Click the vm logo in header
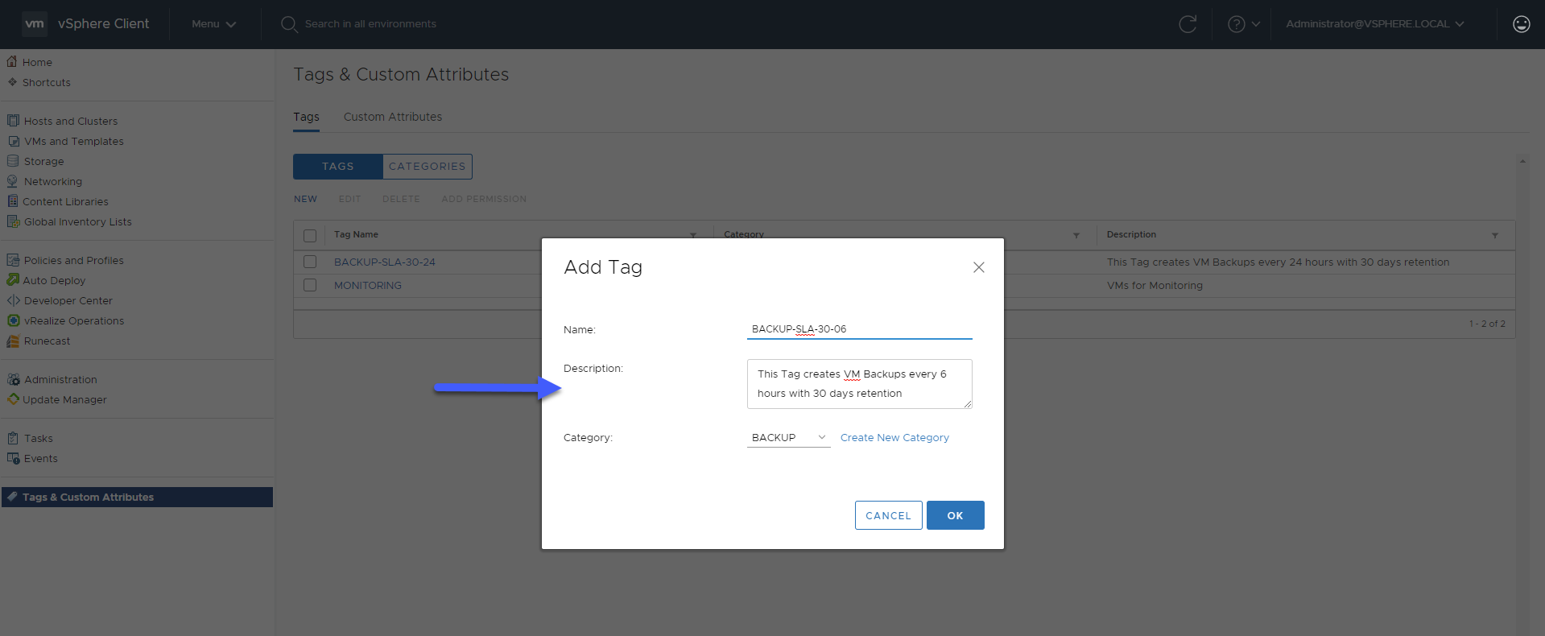Screen dimensions: 1545x636 [35, 23]
